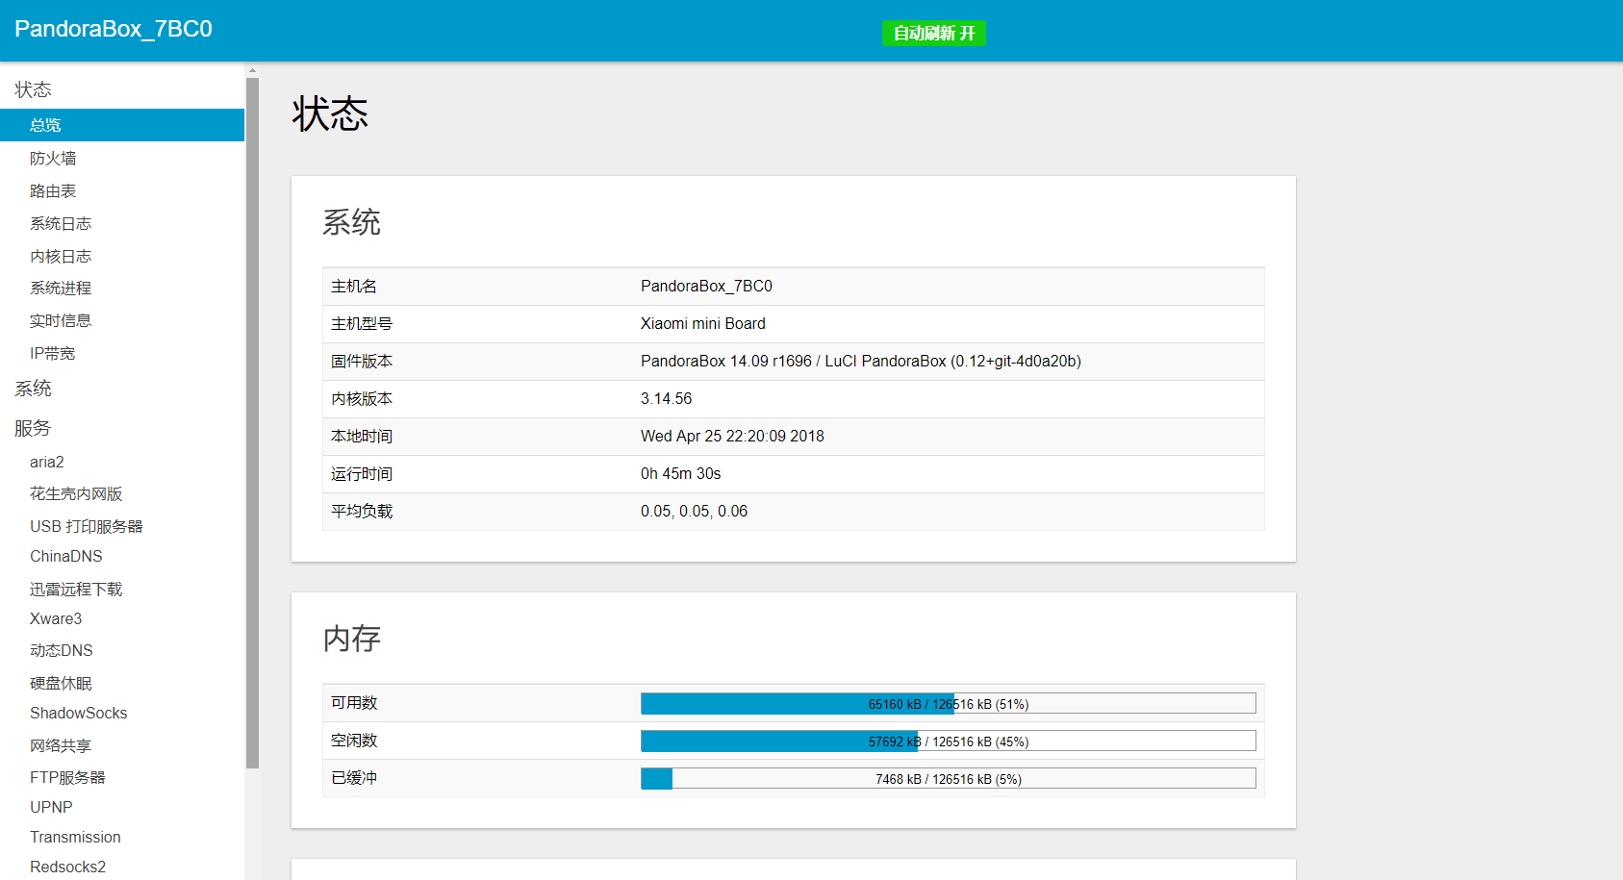
Task: Click the sidebar scrollbar up arrow
Action: (x=252, y=70)
